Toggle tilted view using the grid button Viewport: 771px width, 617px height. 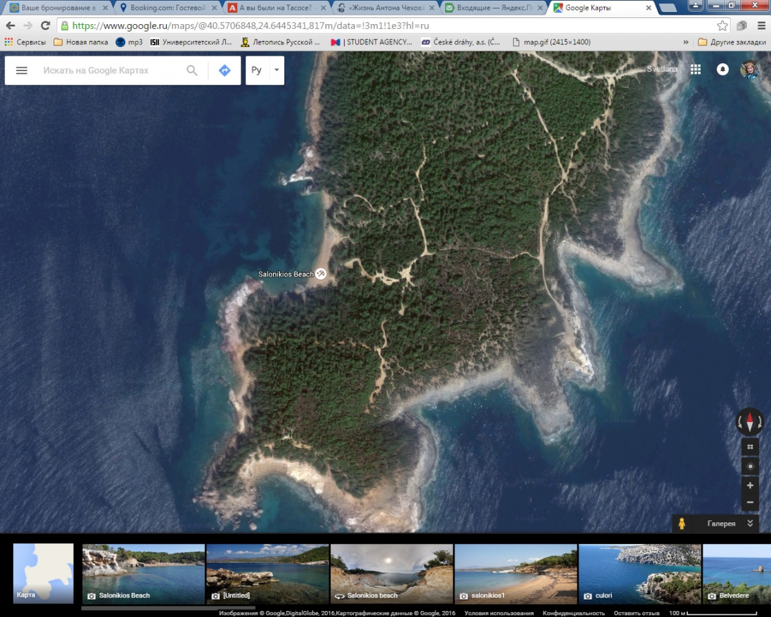750,447
